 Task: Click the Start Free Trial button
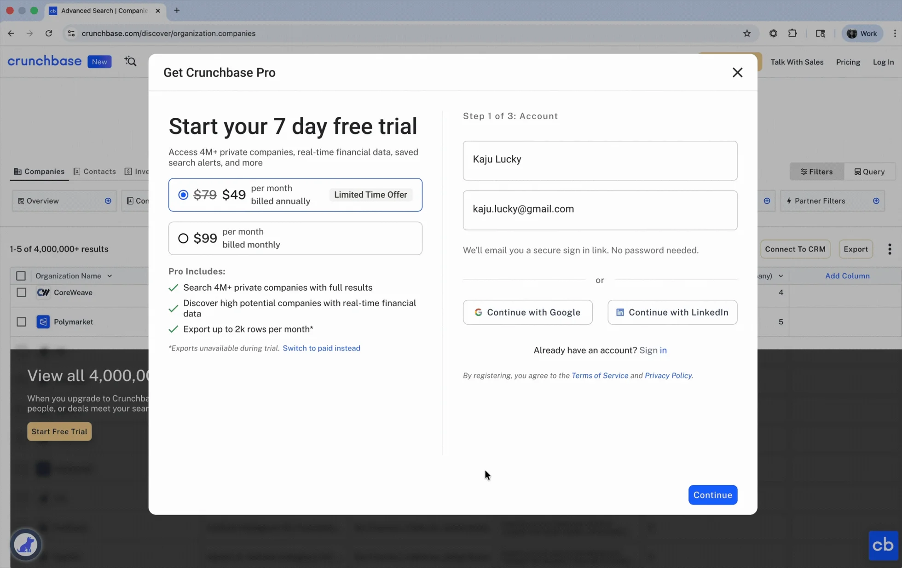point(59,431)
